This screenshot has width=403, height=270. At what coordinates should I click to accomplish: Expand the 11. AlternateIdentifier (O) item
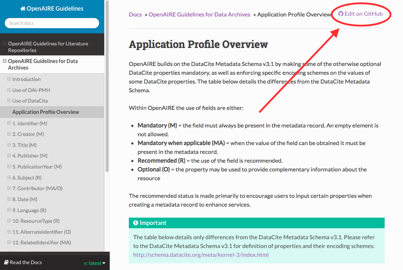[x=9, y=232]
